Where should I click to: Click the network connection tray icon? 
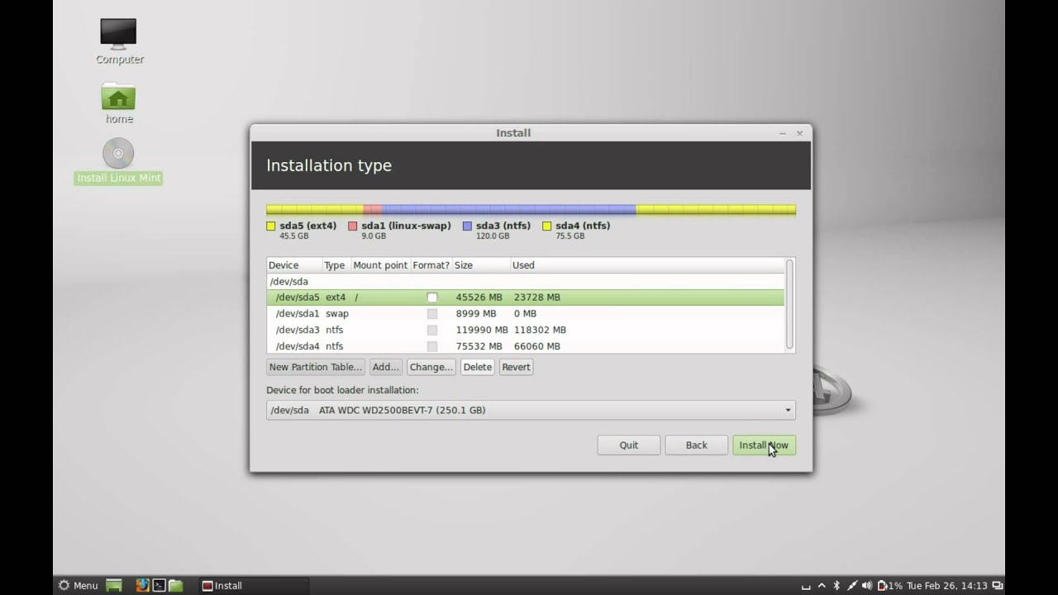852,585
